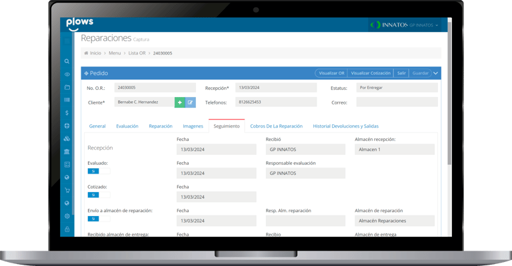Open the bank building icon in sidebar
Image resolution: width=512 pixels, height=266 pixels.
click(67, 152)
